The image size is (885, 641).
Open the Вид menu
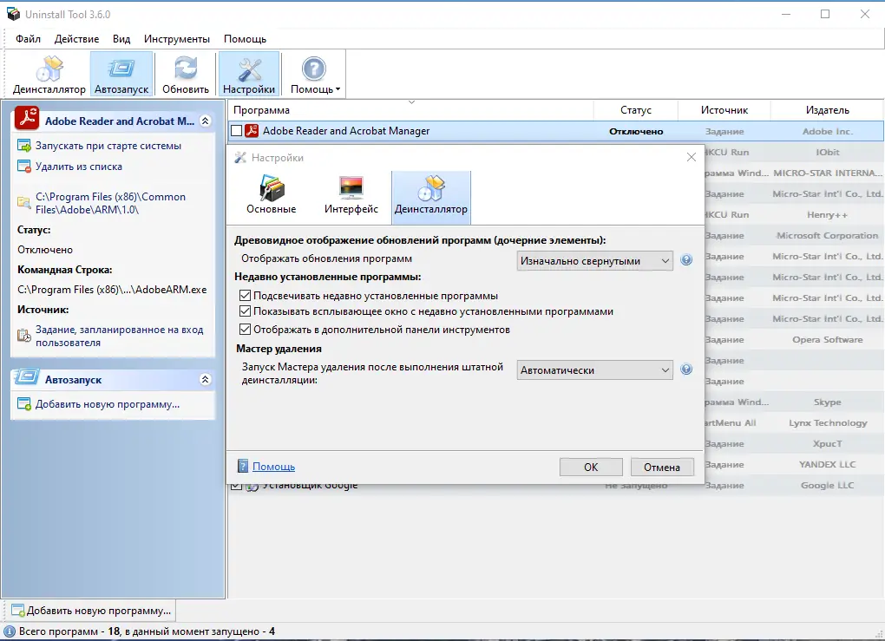pos(121,39)
